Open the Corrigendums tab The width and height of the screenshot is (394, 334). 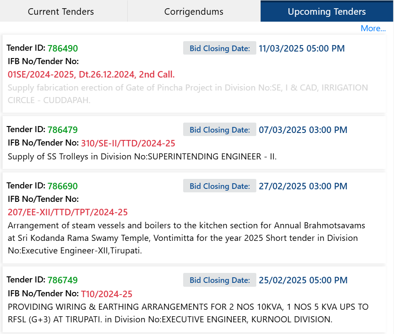194,12
